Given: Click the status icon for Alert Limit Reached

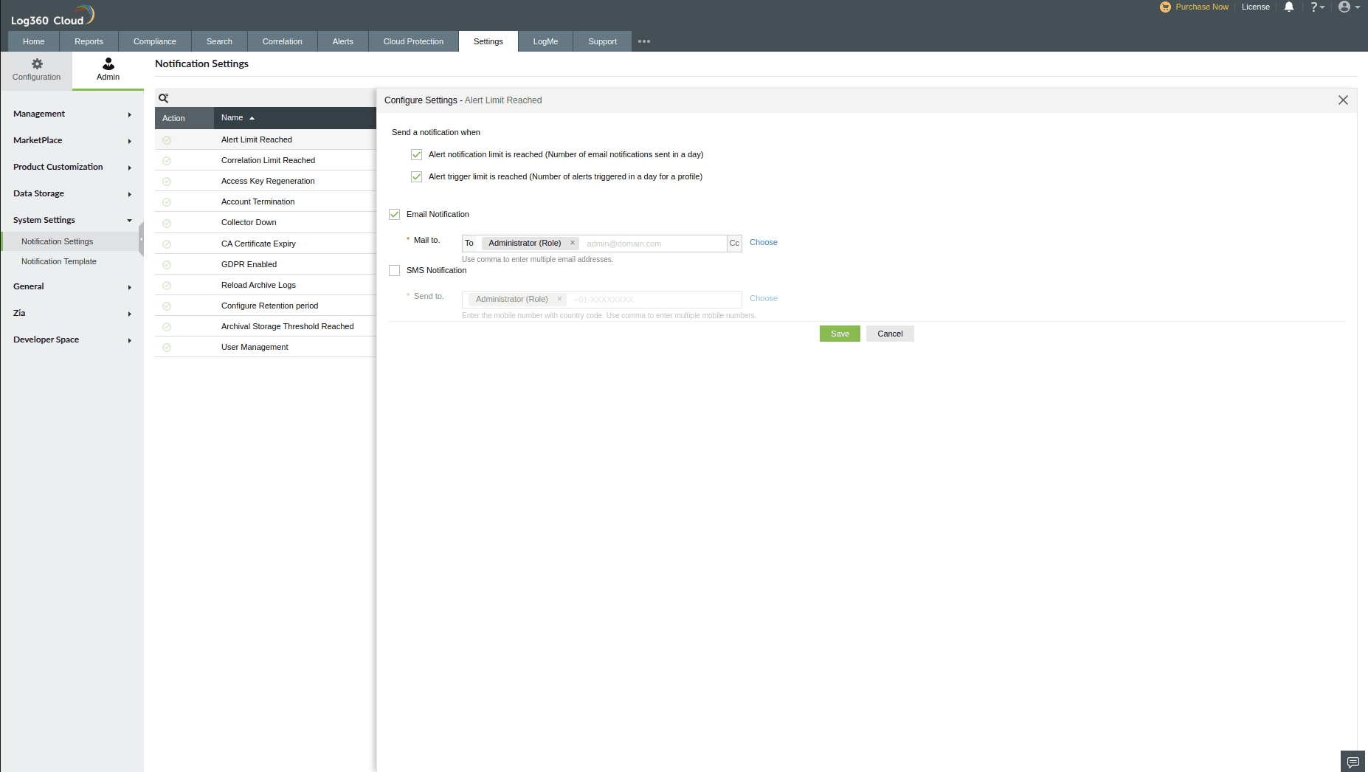Looking at the screenshot, I should point(167,140).
